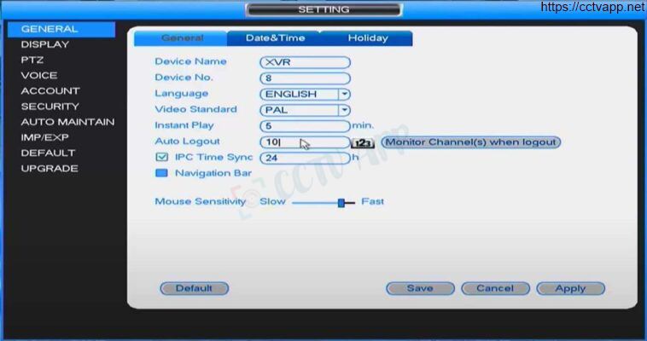Click the 123 numeric keypad icon
The image size is (647, 341).
pyautogui.click(x=362, y=142)
